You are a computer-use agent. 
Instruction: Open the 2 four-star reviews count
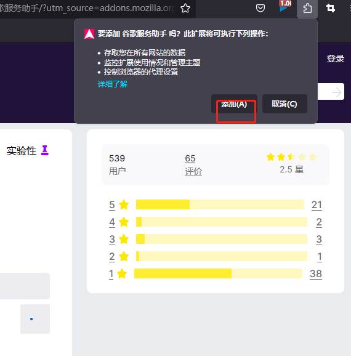click(319, 222)
